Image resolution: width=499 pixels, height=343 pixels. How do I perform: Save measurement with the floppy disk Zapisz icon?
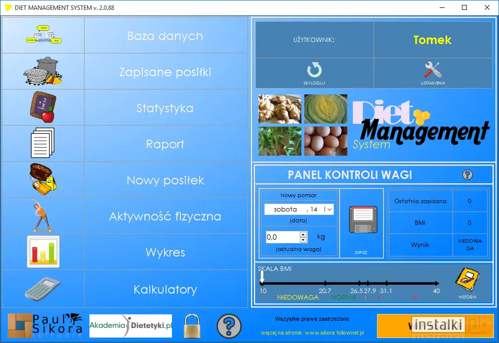pyautogui.click(x=363, y=220)
